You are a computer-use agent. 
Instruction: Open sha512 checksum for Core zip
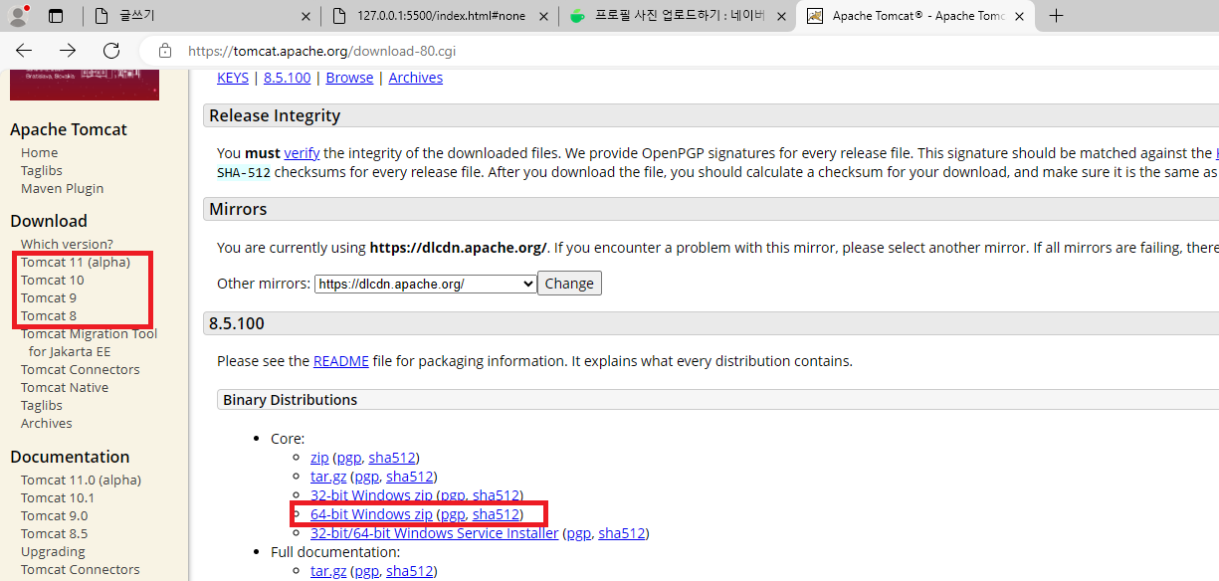(391, 458)
